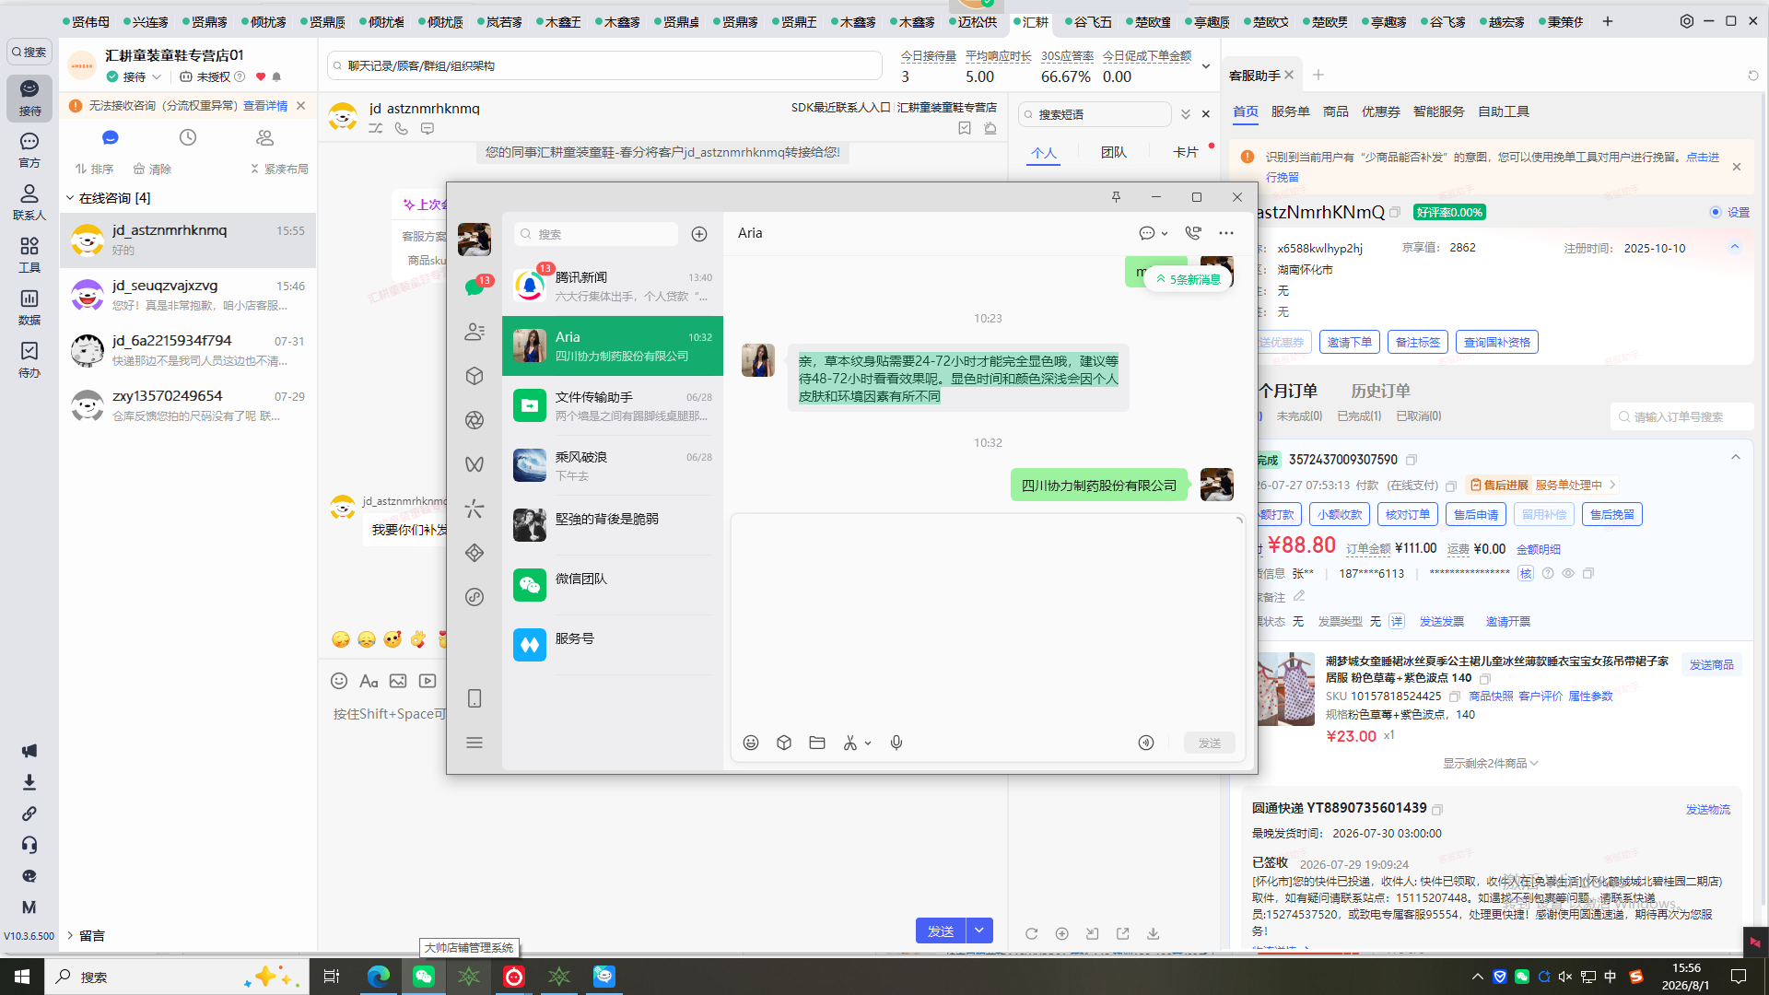Open file folder icon in WeChat toolbar
This screenshot has height=995, width=1769.
click(817, 743)
